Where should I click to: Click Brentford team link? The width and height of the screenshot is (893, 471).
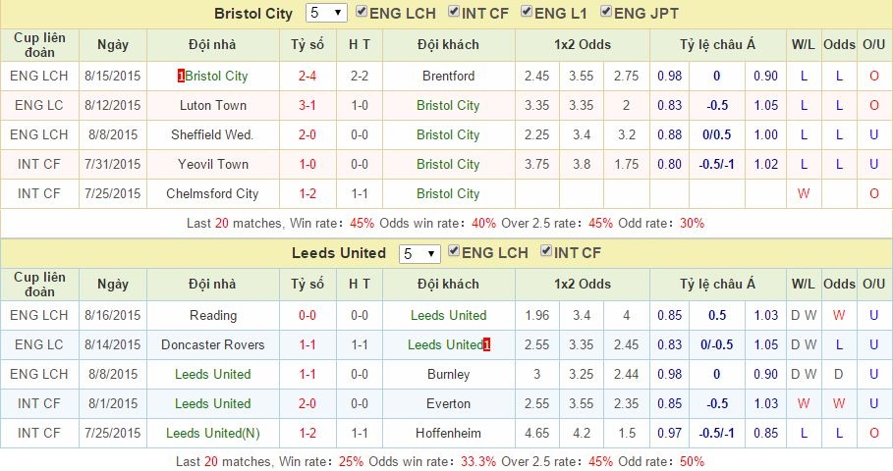(448, 76)
